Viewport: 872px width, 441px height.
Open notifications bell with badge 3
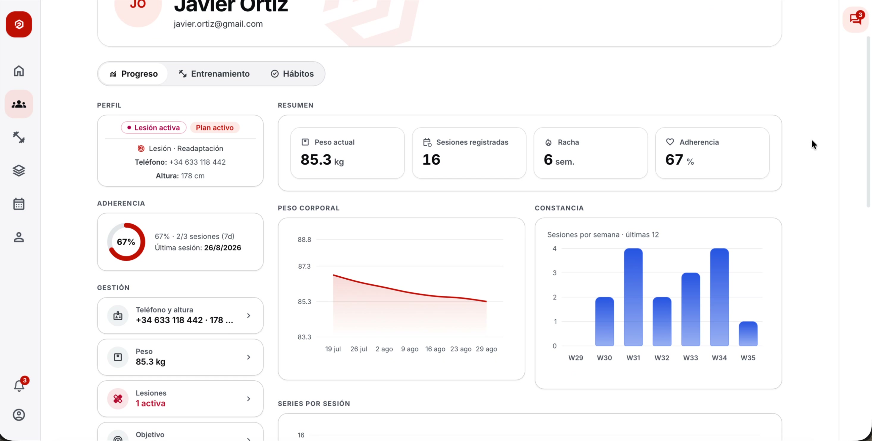click(x=19, y=385)
